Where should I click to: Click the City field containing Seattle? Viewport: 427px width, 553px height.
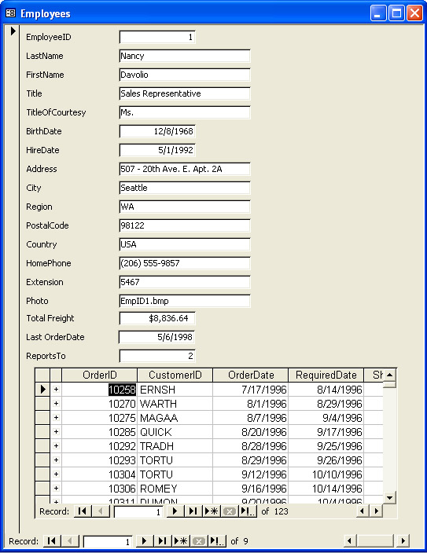point(185,188)
